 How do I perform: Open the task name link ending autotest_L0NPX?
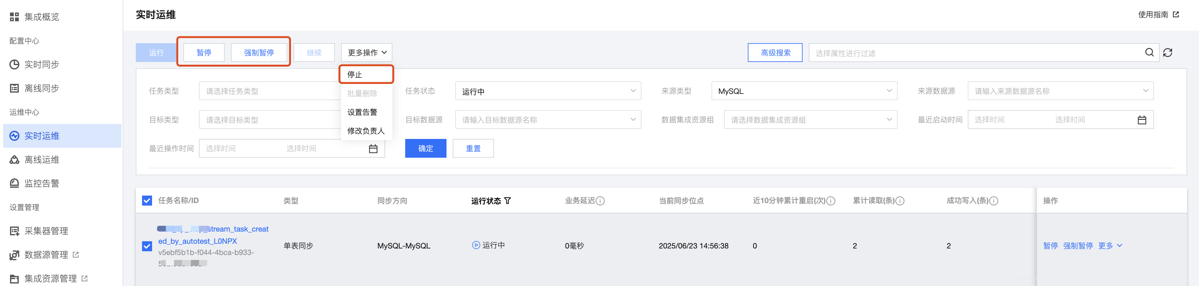coord(213,235)
